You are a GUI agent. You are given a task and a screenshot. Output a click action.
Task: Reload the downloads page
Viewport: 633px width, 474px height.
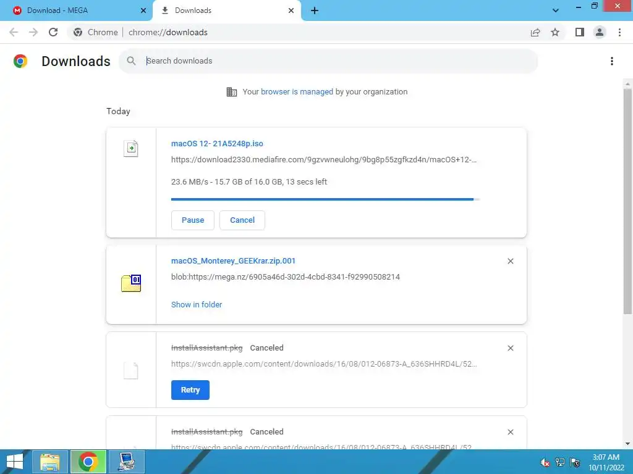53,32
